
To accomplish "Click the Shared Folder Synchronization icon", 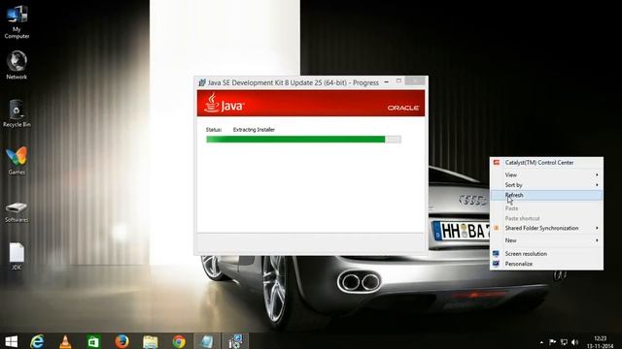I will tap(497, 229).
